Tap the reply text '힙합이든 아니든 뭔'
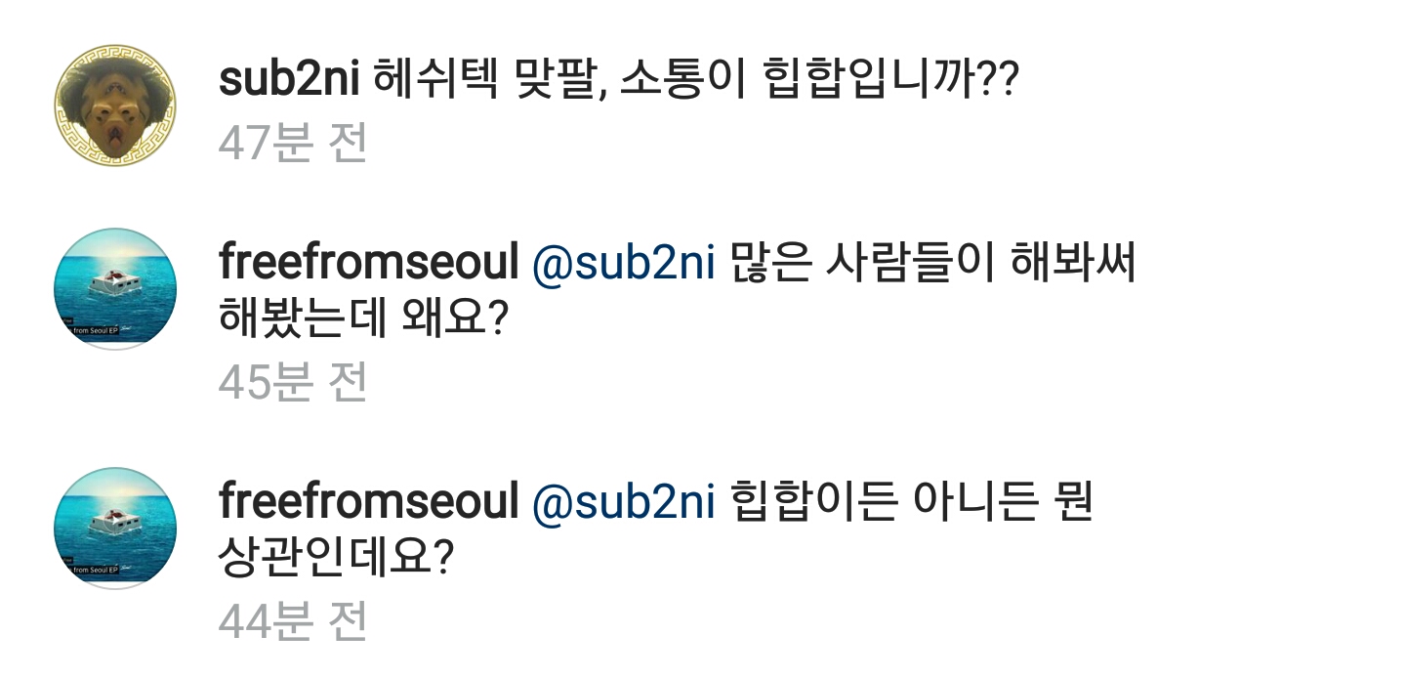The width and height of the screenshot is (1405, 678). tap(911, 502)
